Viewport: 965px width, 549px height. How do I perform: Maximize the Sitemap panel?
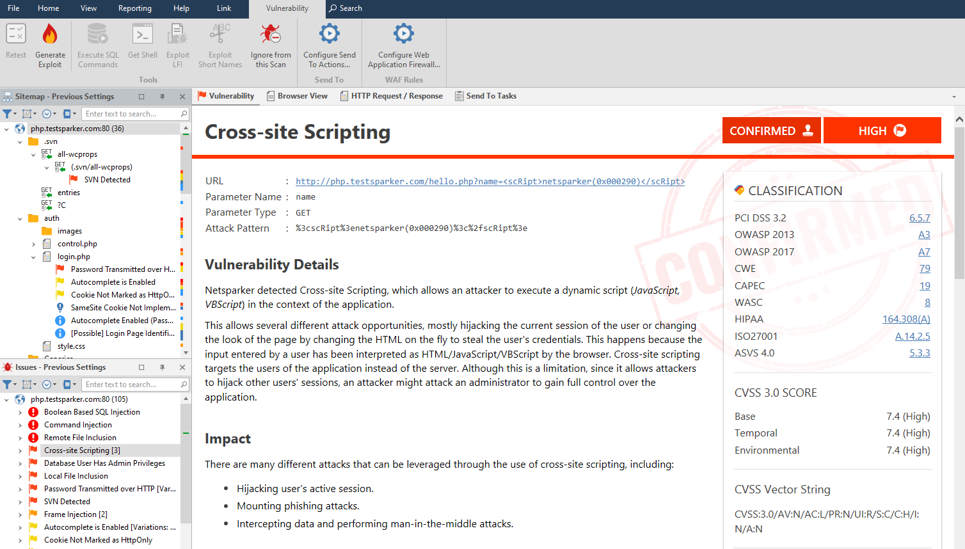pyautogui.click(x=141, y=97)
